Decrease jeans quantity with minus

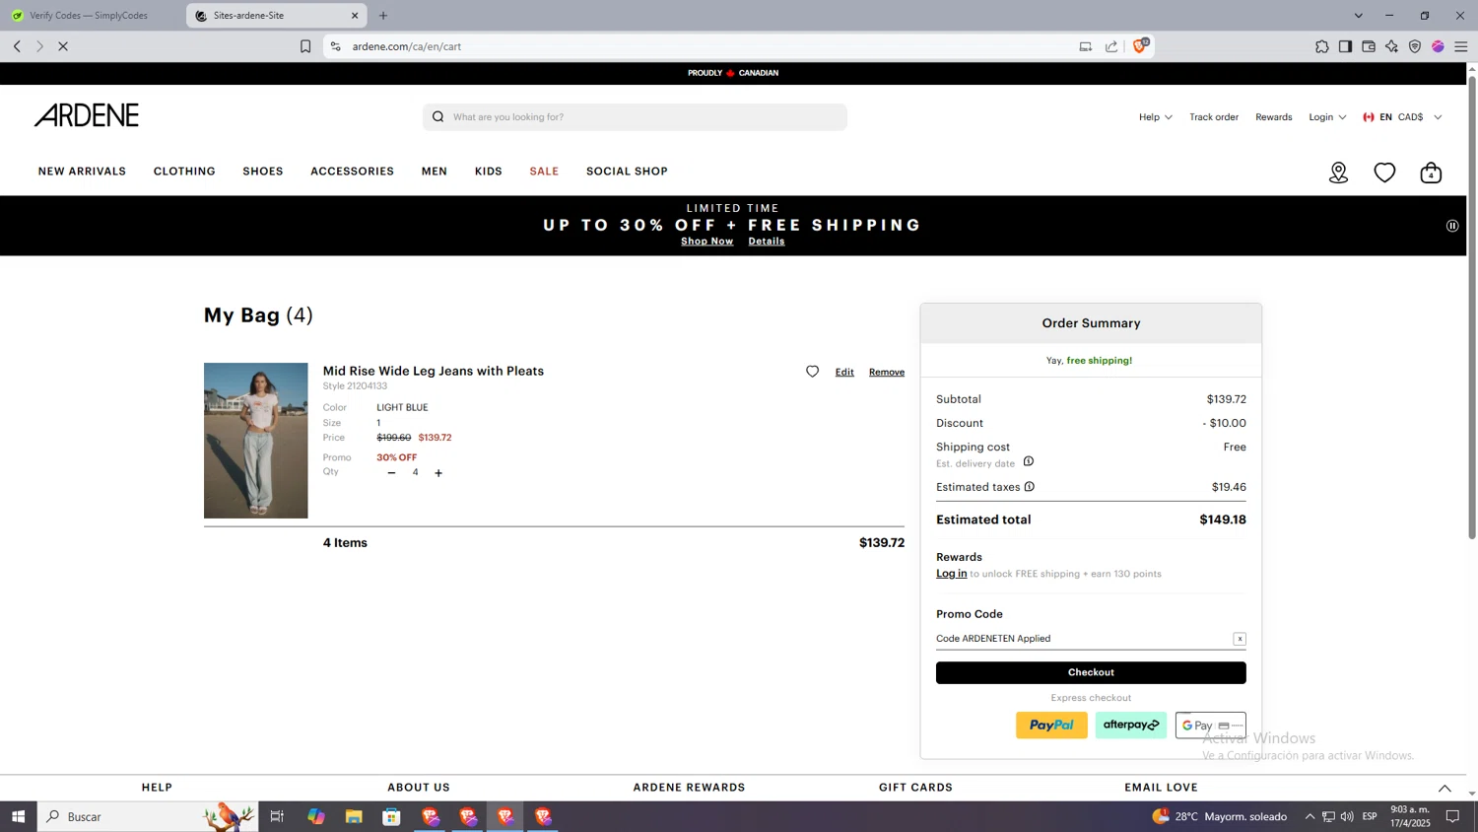(x=391, y=473)
